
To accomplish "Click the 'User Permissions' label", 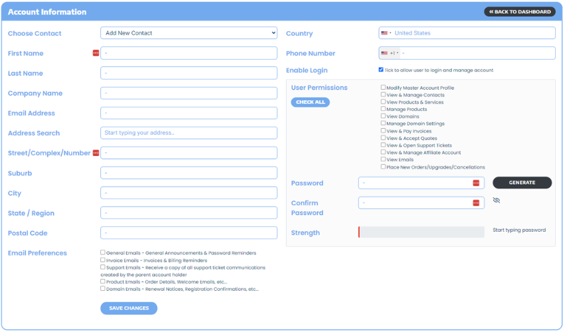I will pyautogui.click(x=320, y=88).
